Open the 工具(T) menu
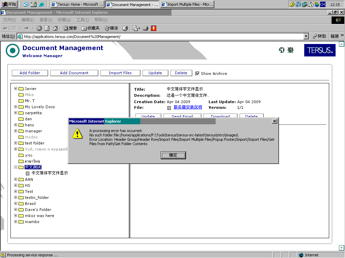 83,20
